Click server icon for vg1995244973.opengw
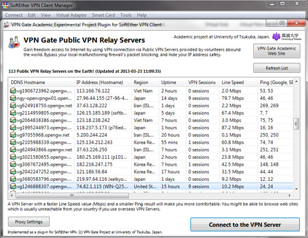 [13, 127]
